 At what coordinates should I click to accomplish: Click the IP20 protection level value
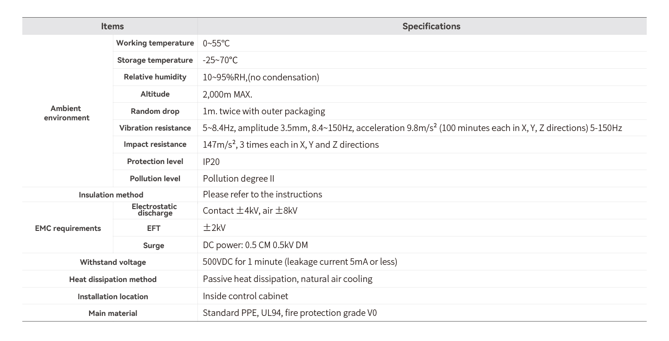211,162
